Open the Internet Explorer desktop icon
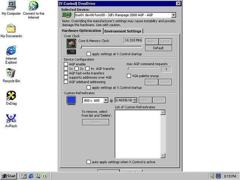 click(x=11, y=51)
